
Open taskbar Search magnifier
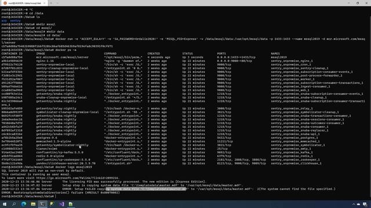tap(14, 204)
